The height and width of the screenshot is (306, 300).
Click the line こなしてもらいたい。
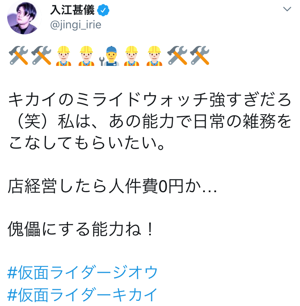tap(87, 143)
